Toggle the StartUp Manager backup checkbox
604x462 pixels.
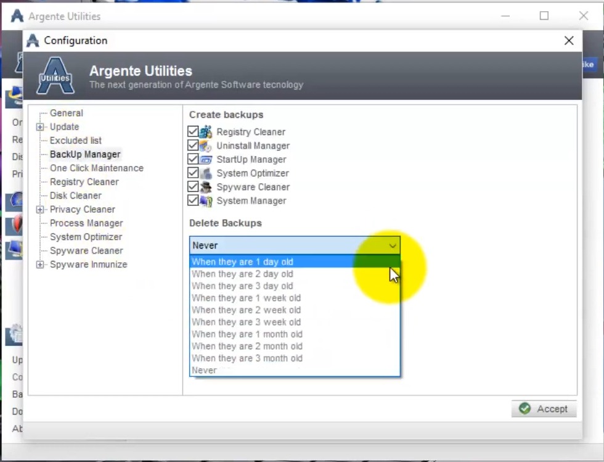193,159
